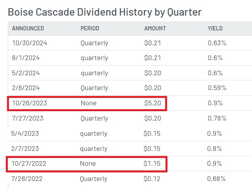The height and width of the screenshot is (188, 252).
Task: Click the ANNOUNCED column header
Action: coord(28,28)
